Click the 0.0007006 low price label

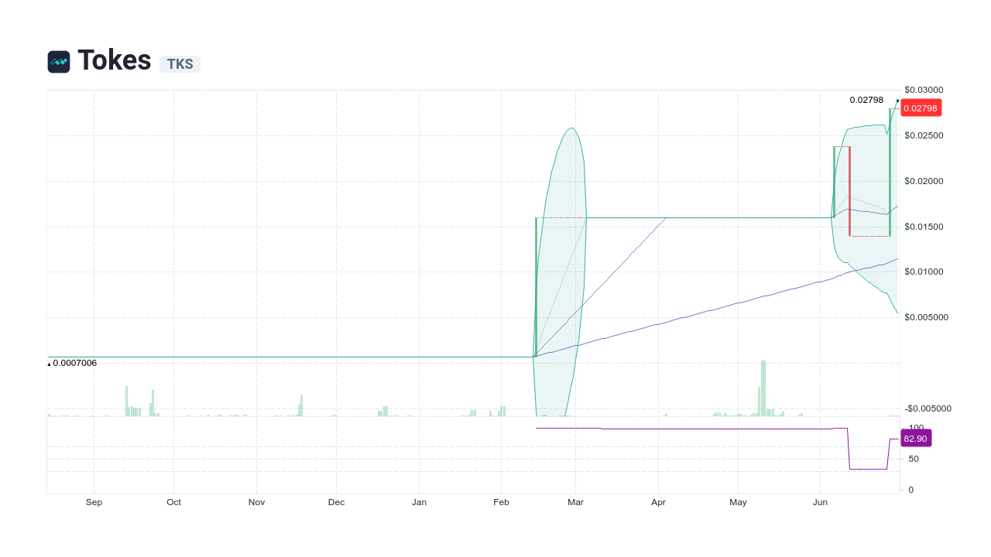click(74, 363)
